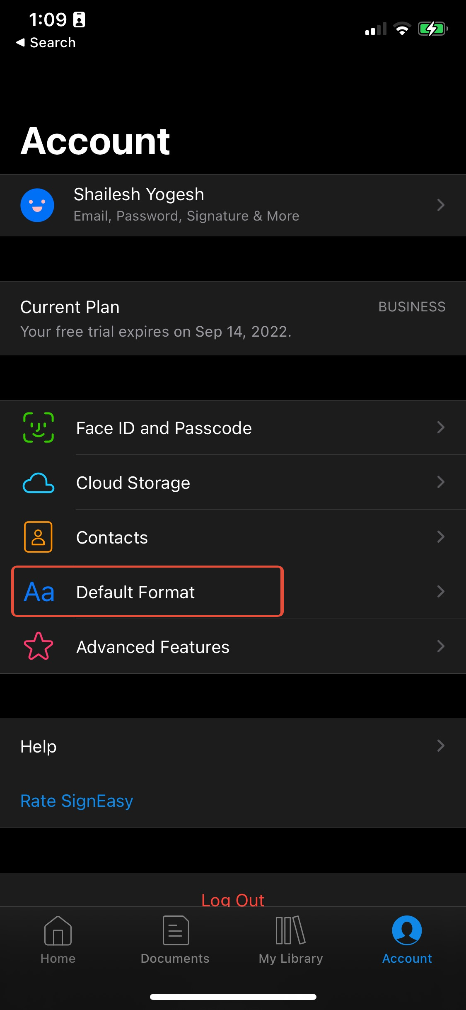This screenshot has width=466, height=1010.
Task: Open Shailesh Yogesh profile row
Action: tap(233, 205)
